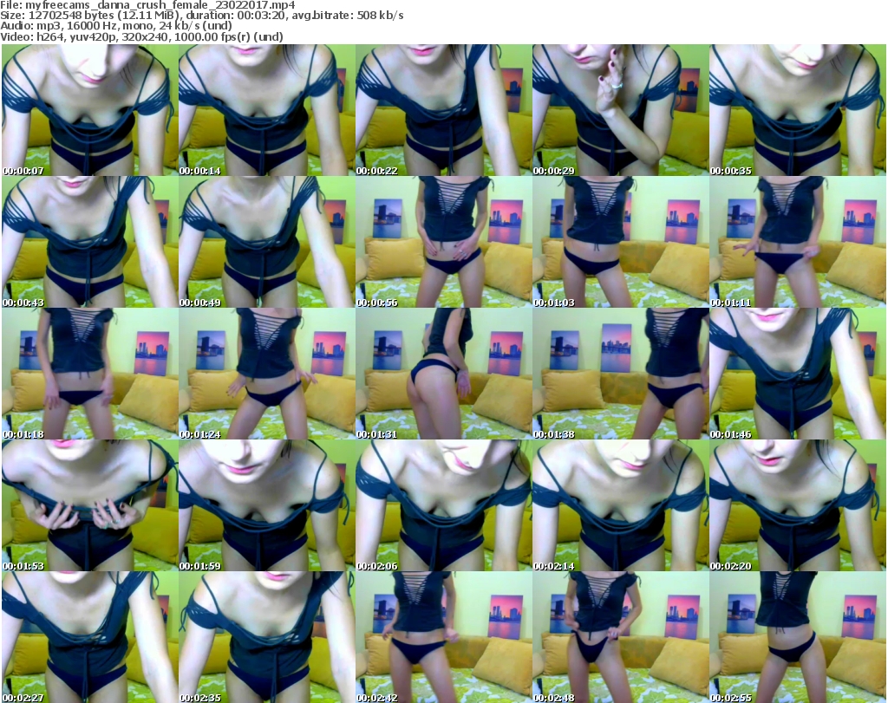Choose the frame marked 00:02:20

click(x=798, y=505)
